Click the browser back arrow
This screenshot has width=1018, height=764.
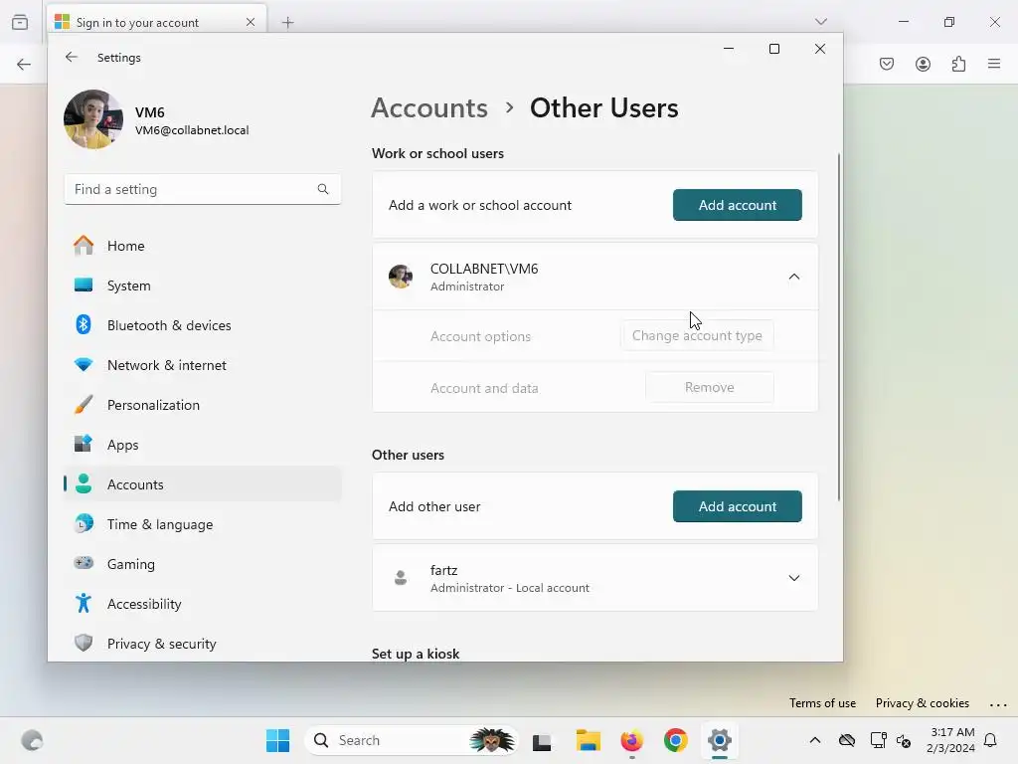pyautogui.click(x=24, y=64)
